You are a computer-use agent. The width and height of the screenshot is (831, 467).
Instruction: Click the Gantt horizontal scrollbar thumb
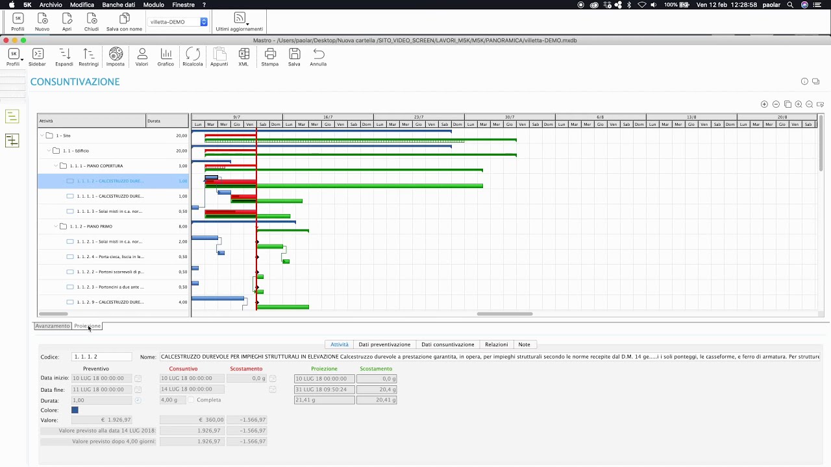point(504,314)
